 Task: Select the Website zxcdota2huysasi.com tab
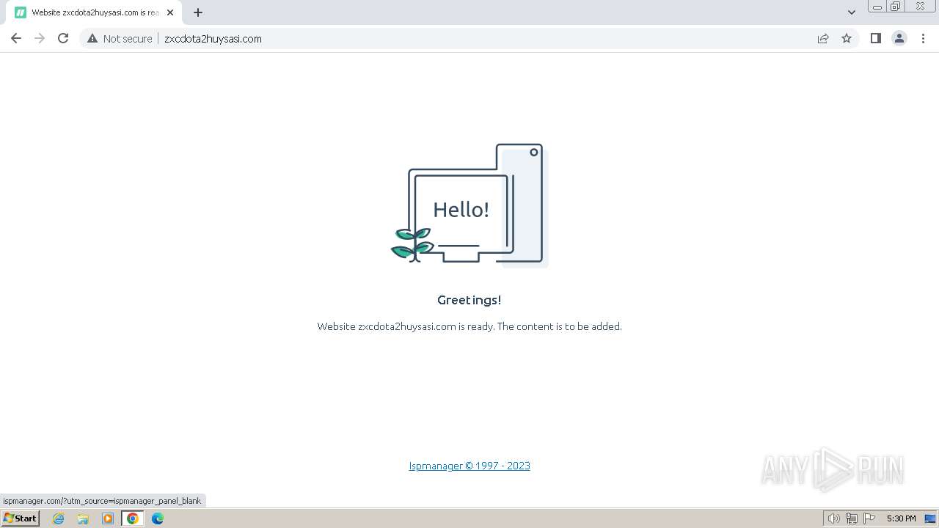click(95, 12)
